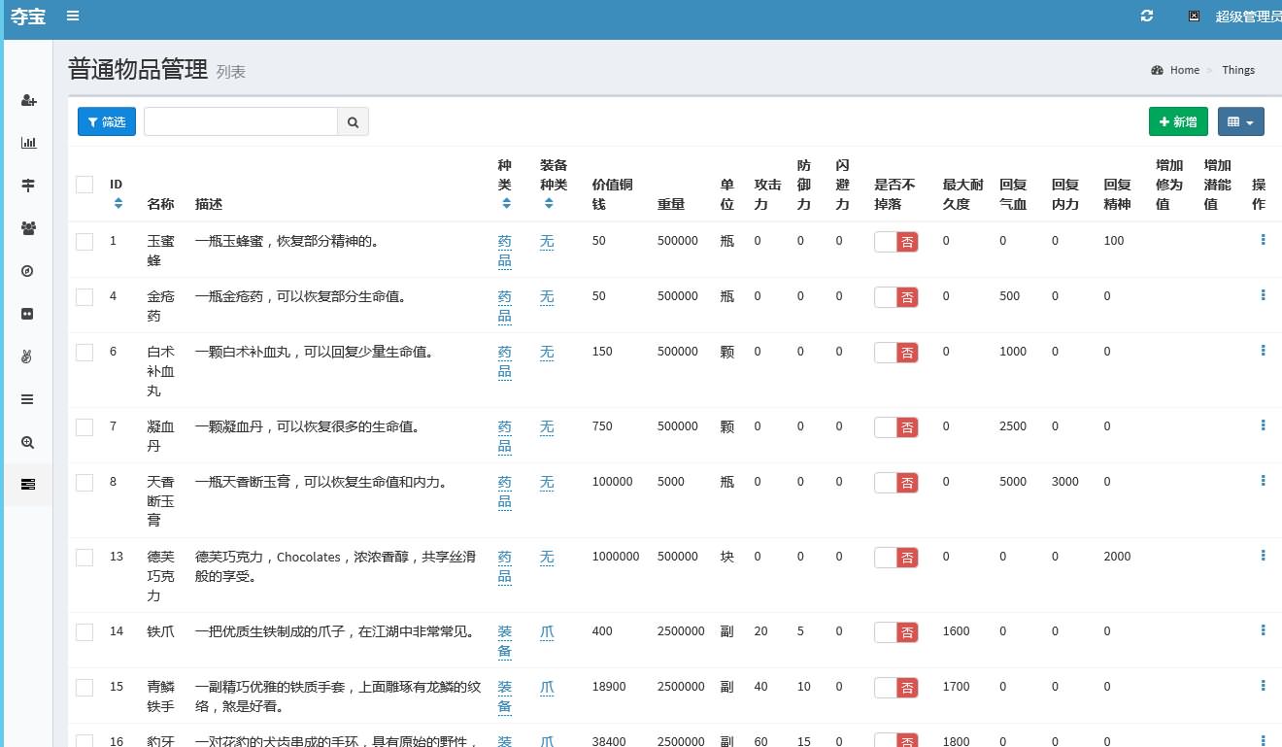
Task: Click into the search text field
Action: click(241, 121)
